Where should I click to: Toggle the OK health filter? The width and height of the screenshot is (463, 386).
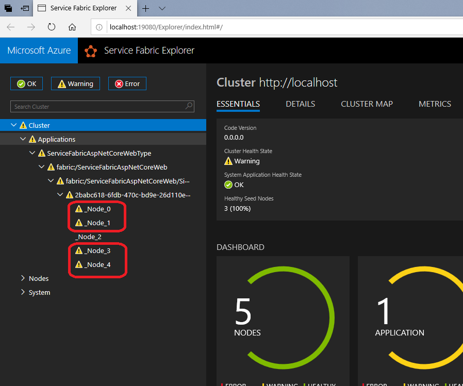pos(27,84)
